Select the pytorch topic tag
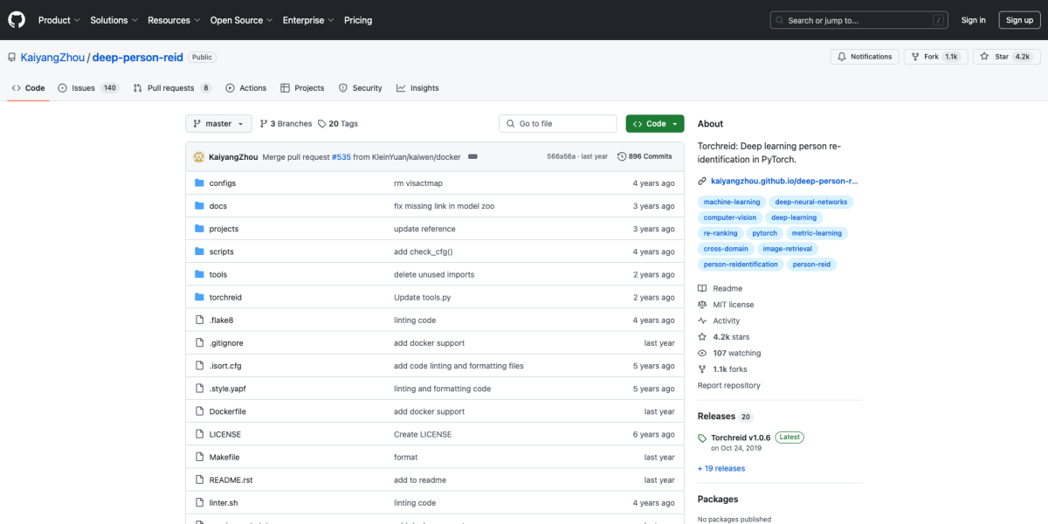 tap(764, 233)
